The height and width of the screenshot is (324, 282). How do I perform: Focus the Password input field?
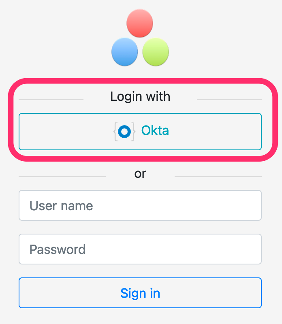(140, 249)
